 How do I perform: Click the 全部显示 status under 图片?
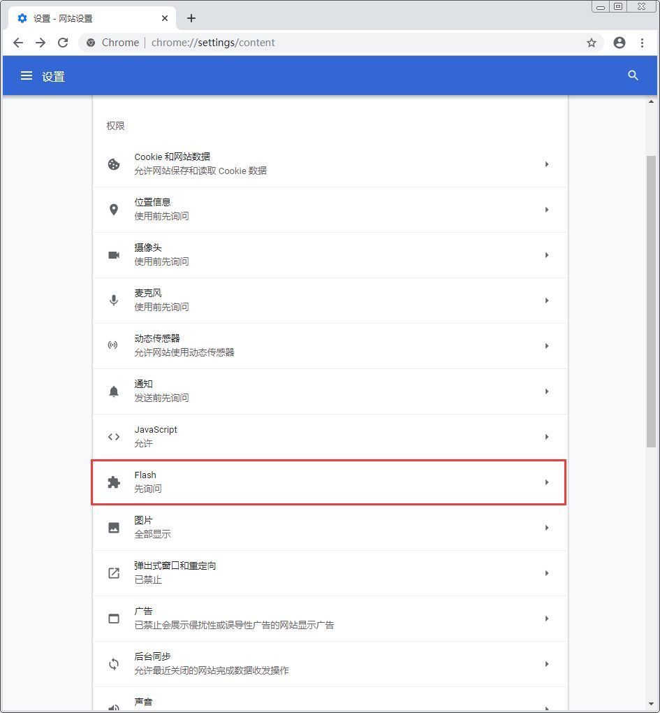(x=152, y=534)
